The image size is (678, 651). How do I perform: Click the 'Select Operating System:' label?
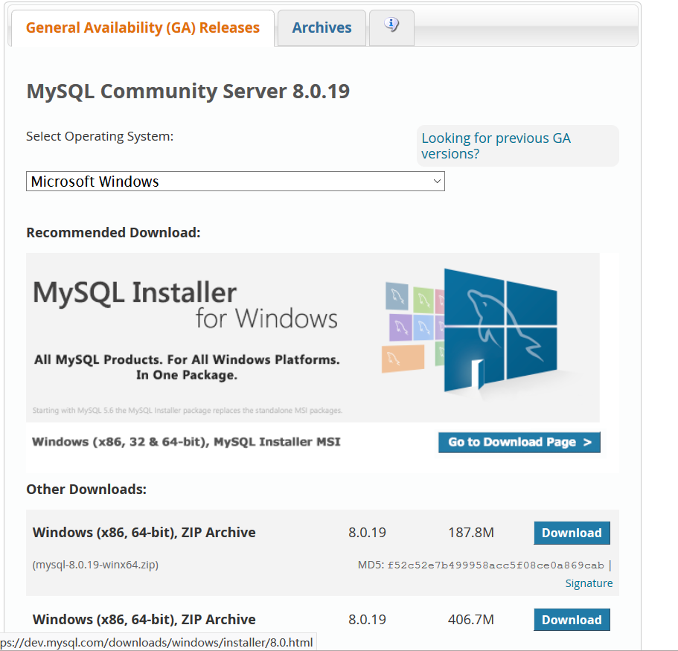(100, 136)
